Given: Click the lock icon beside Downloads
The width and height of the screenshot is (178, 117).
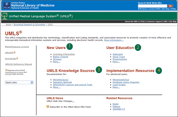Looking at the screenshot, I should 17,58.
